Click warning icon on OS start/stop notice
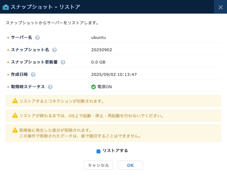227x178 pixels. pos(15,115)
